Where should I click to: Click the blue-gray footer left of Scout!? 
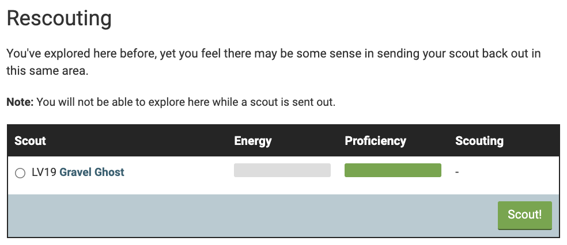(248, 215)
